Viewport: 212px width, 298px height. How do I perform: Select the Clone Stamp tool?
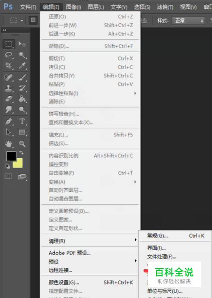click(9, 88)
